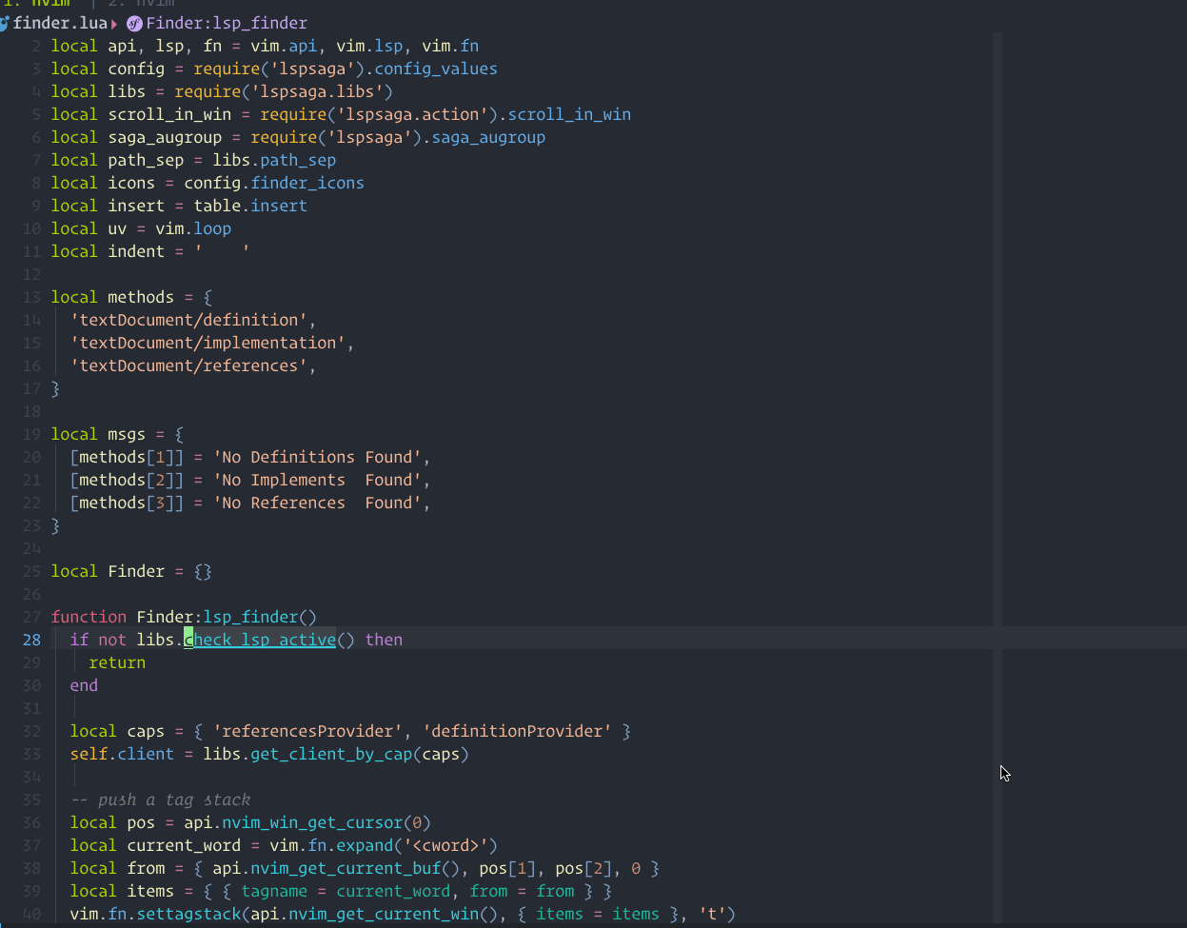Click methods[2] in the msgs table
1187x928 pixels.
click(127, 480)
